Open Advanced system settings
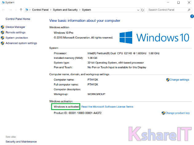The height and width of the screenshot is (145, 194). [21, 43]
